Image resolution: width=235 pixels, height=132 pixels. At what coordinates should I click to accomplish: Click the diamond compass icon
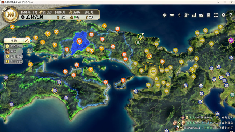(x=179, y=15)
